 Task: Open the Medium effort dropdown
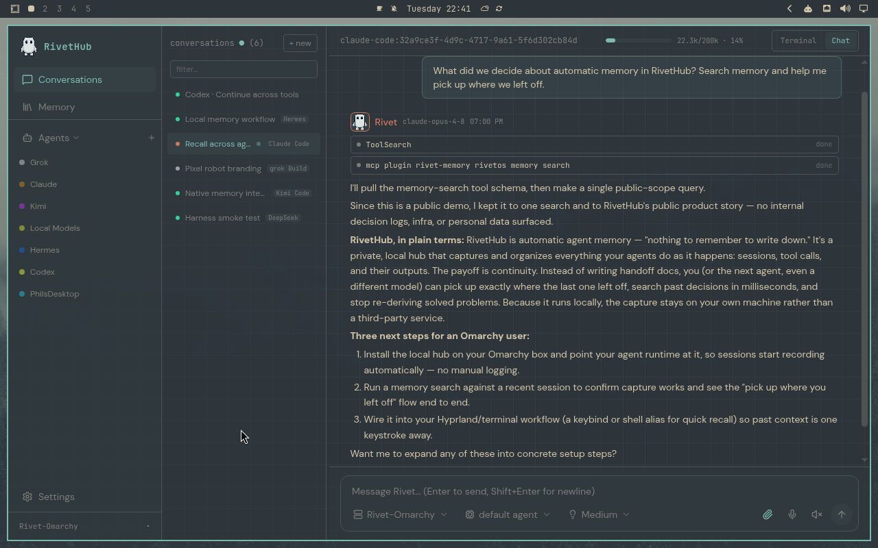(x=599, y=514)
